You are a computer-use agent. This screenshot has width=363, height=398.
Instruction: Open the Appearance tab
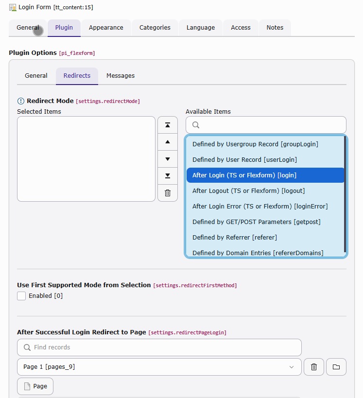click(106, 28)
